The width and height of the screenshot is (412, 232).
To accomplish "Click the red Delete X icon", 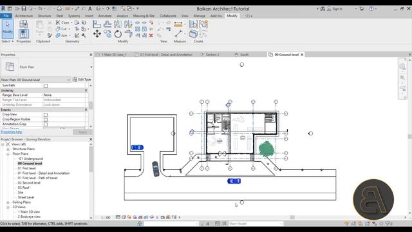I will [x=151, y=35].
